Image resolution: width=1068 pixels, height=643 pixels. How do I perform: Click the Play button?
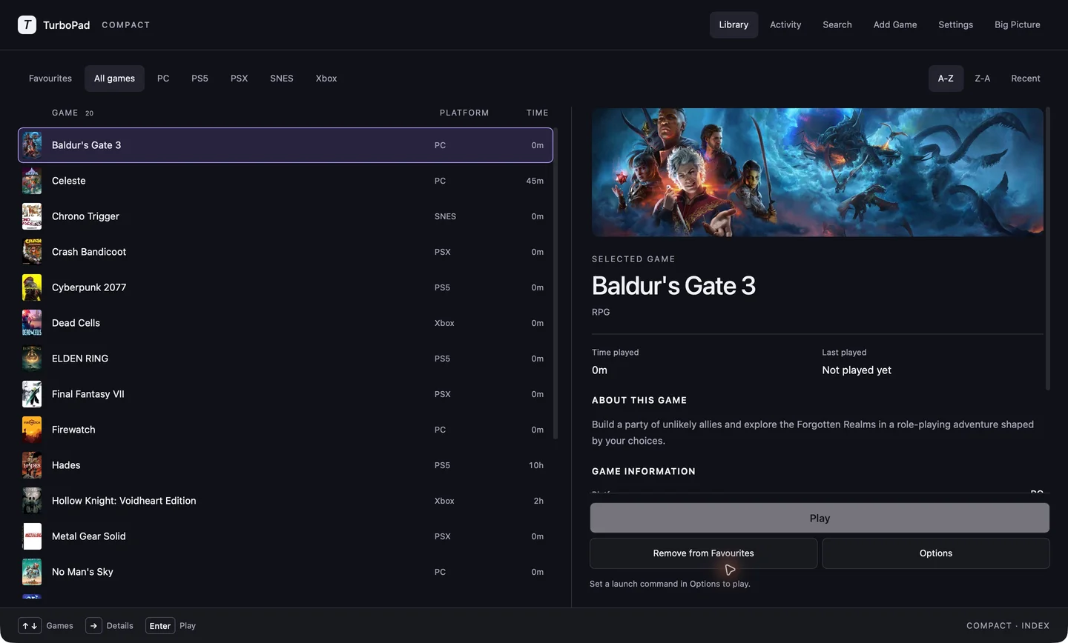click(x=820, y=518)
